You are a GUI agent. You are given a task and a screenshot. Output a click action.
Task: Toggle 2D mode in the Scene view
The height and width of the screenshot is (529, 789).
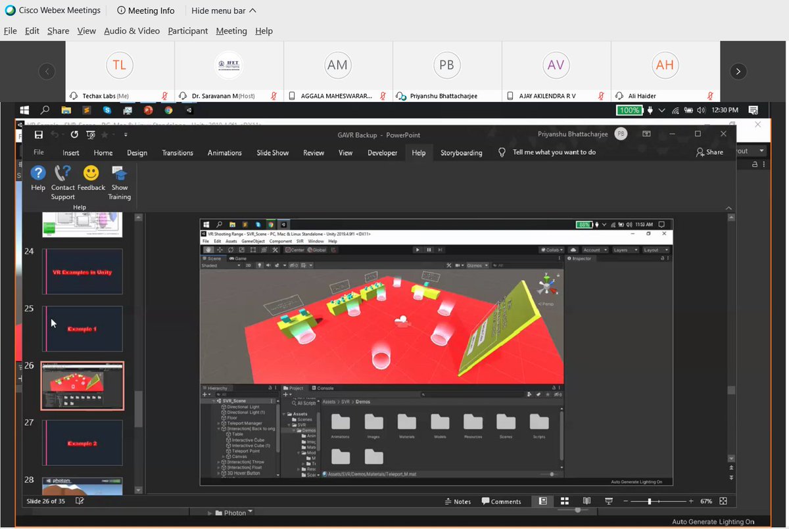249,266
